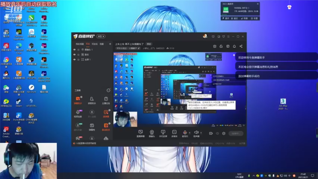The width and height of the screenshot is (318, 179).
Task: Open the 弹幕秀 tool
Action: point(92,127)
